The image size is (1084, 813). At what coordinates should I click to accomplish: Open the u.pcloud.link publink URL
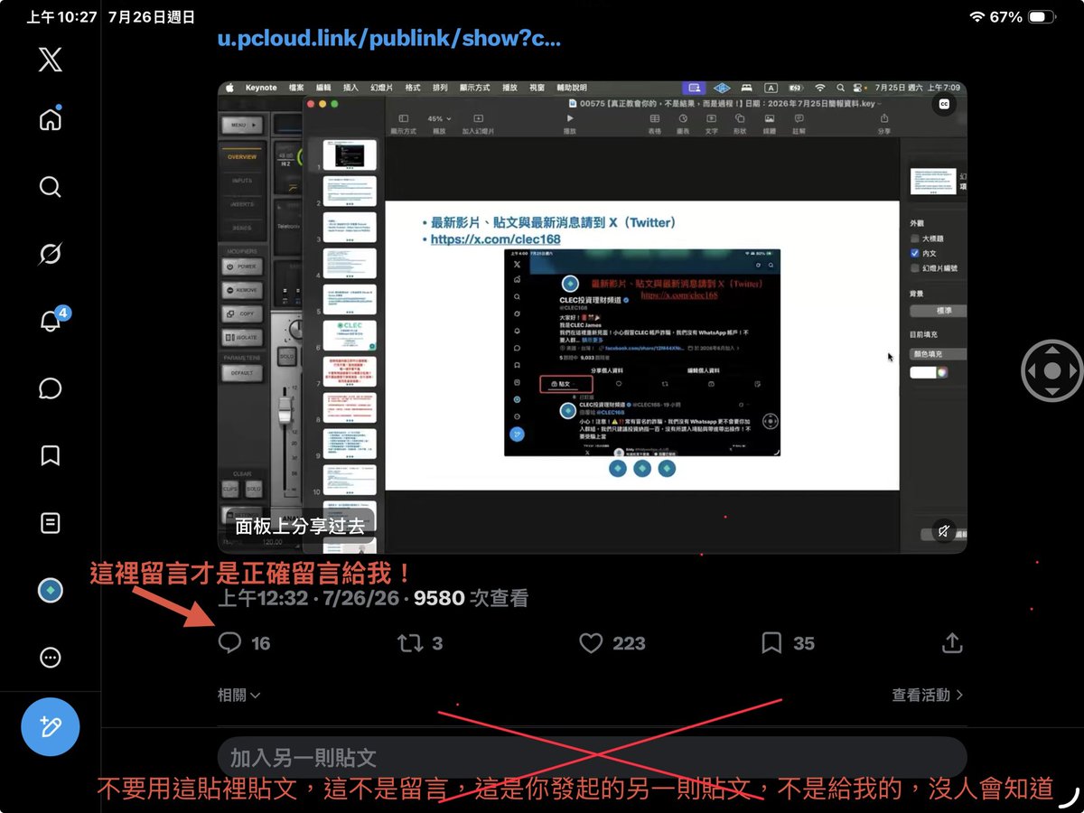[389, 39]
